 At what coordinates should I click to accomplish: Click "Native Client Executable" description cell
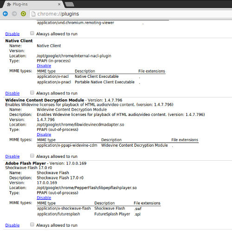pos(97,76)
